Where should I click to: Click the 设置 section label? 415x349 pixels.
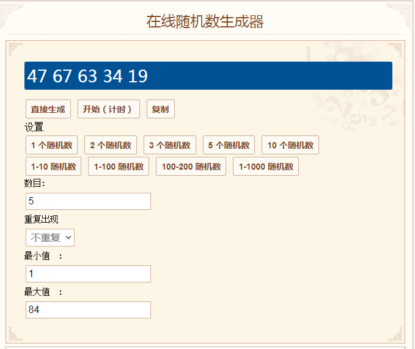(34, 128)
